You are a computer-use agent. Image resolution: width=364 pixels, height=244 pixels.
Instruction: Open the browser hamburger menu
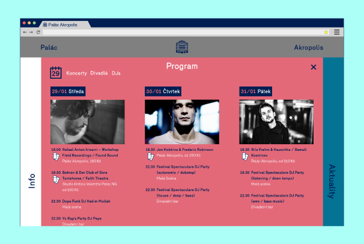click(337, 32)
